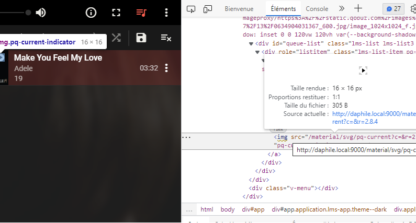Open the 27 issues counter
The height and width of the screenshot is (223, 416).
point(393,9)
